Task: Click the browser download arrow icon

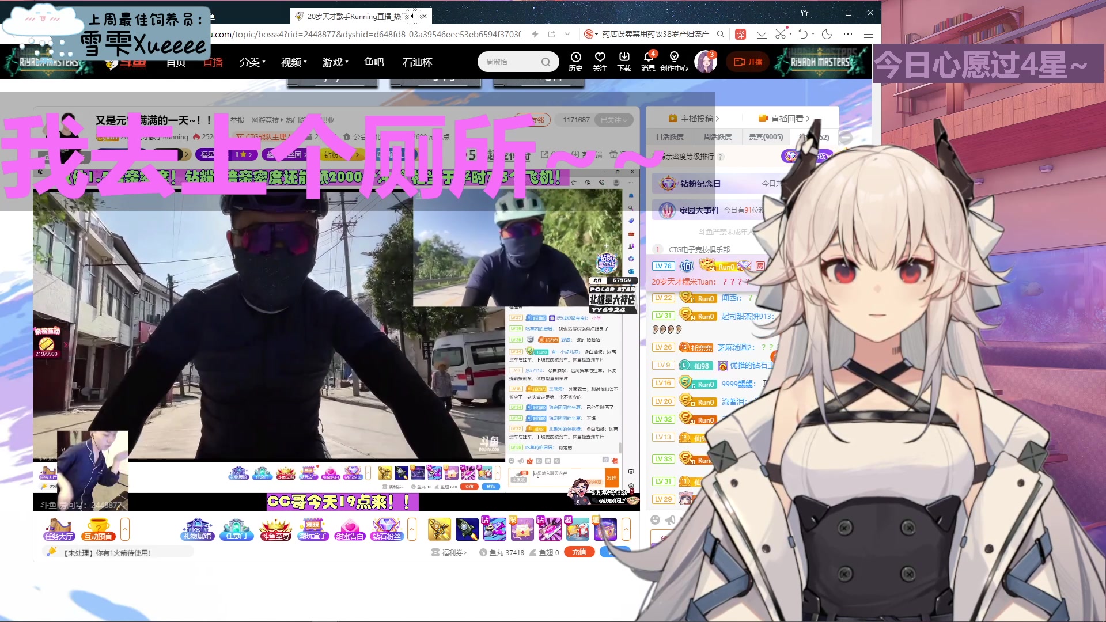Action: [x=761, y=34]
